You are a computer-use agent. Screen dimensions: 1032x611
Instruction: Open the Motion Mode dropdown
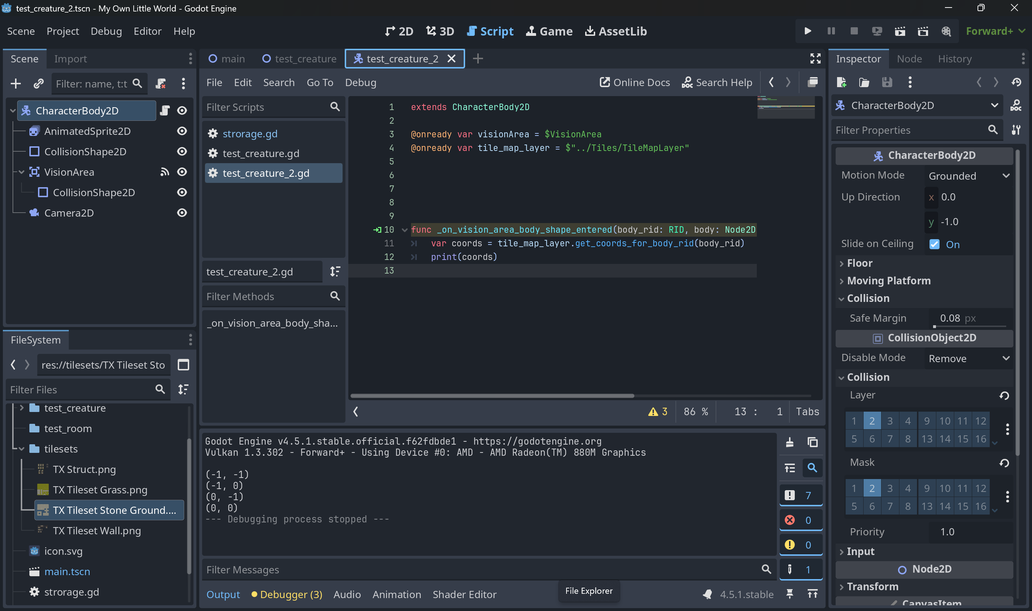pos(968,176)
